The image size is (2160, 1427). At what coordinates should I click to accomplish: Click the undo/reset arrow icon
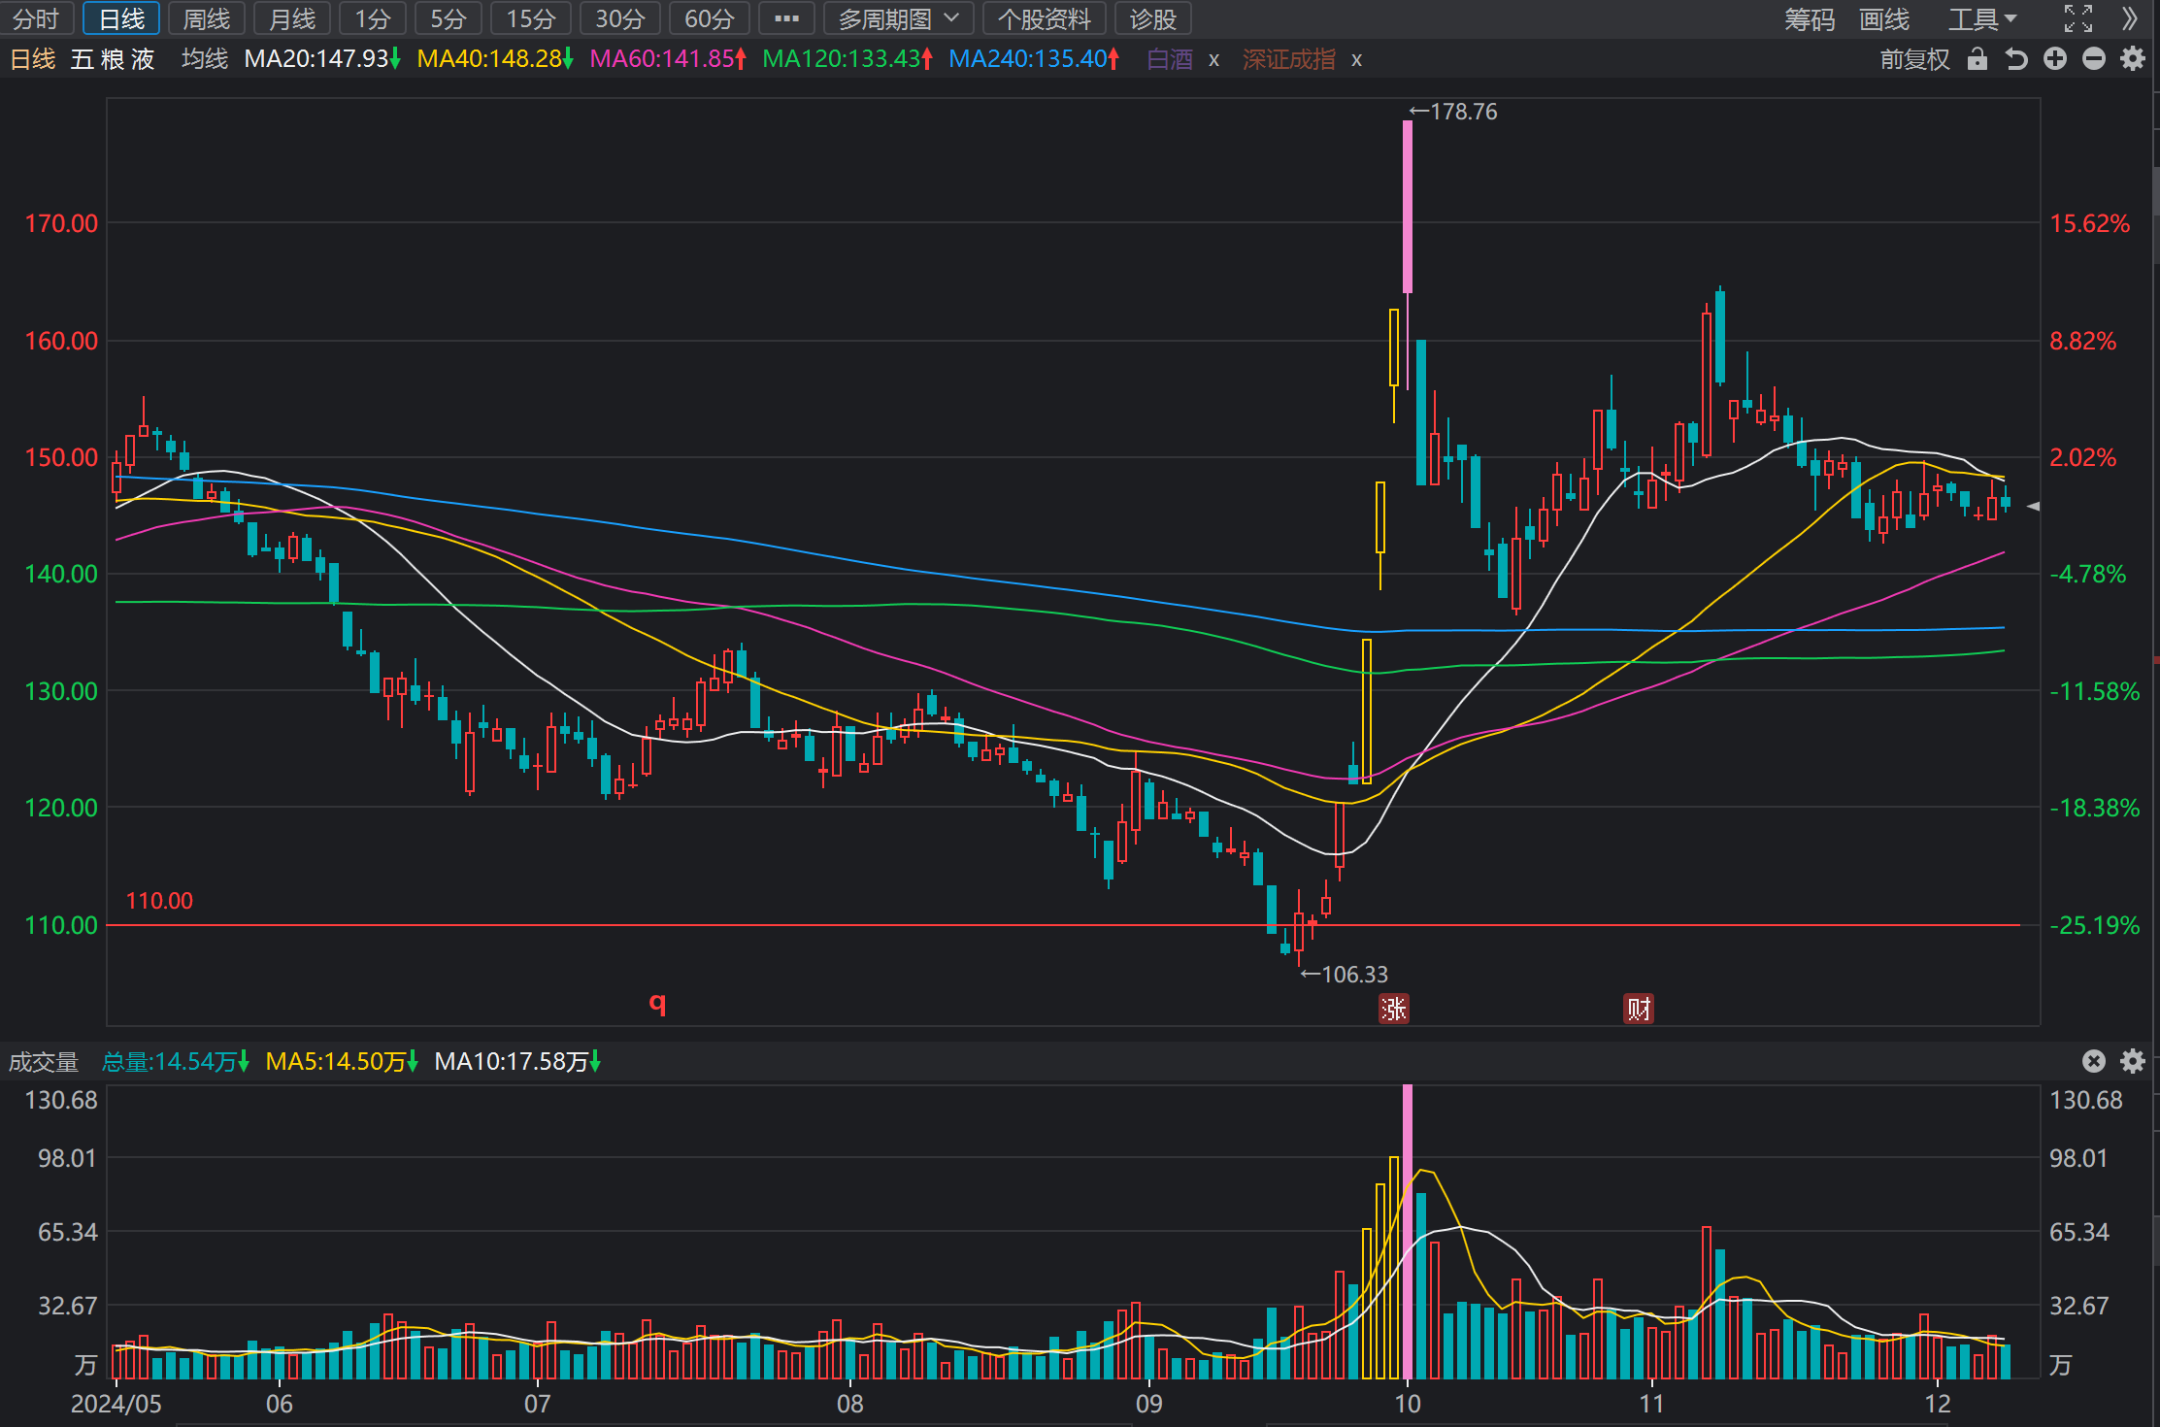[x=2016, y=59]
